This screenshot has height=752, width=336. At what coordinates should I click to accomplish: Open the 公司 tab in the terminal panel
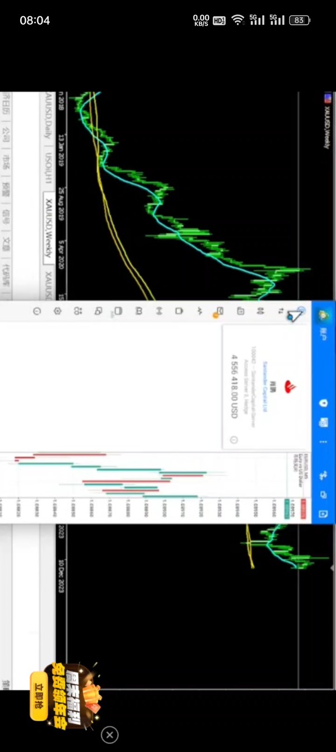click(x=7, y=133)
